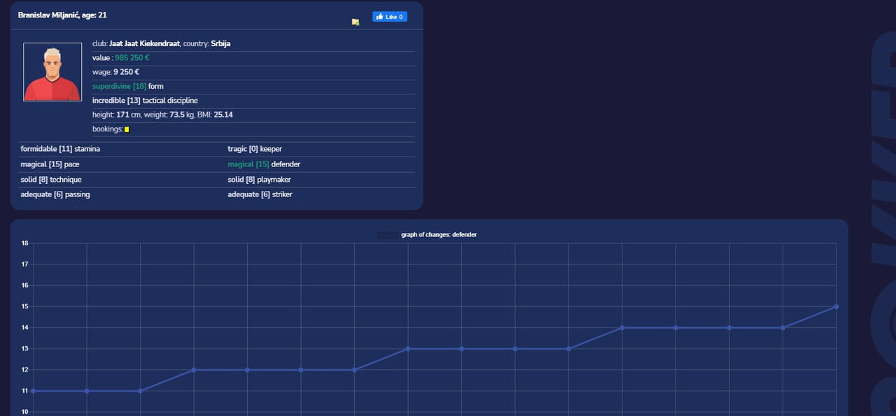Click the first data point at level 11

click(x=34, y=391)
